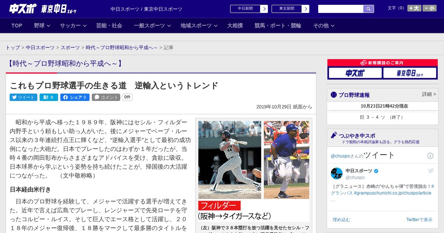Open the 大相撲 menu item
The image size is (444, 233).
[235, 26]
